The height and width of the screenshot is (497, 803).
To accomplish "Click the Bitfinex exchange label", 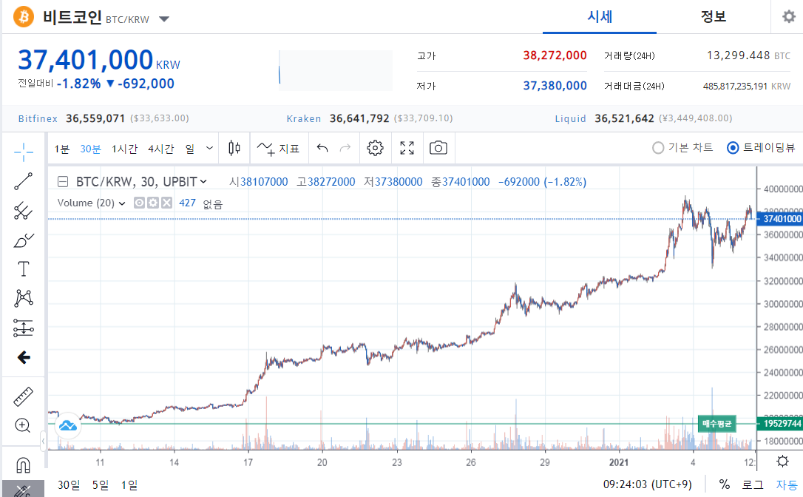I will [38, 118].
